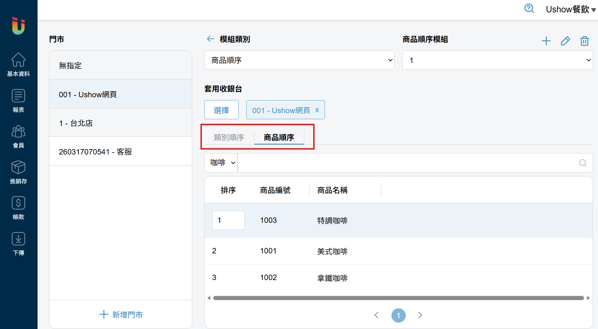Image resolution: width=598 pixels, height=329 pixels.
Task: Open the 商品順序模組 dropdown showing 1
Action: (497, 60)
